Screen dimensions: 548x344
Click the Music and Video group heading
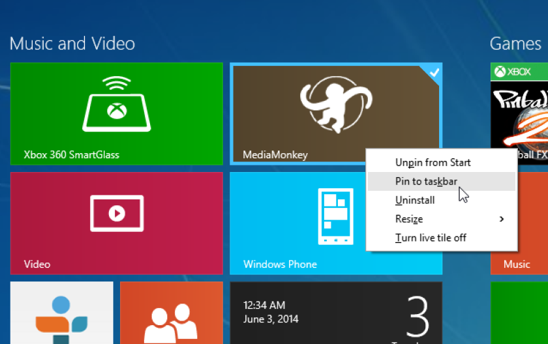(72, 44)
